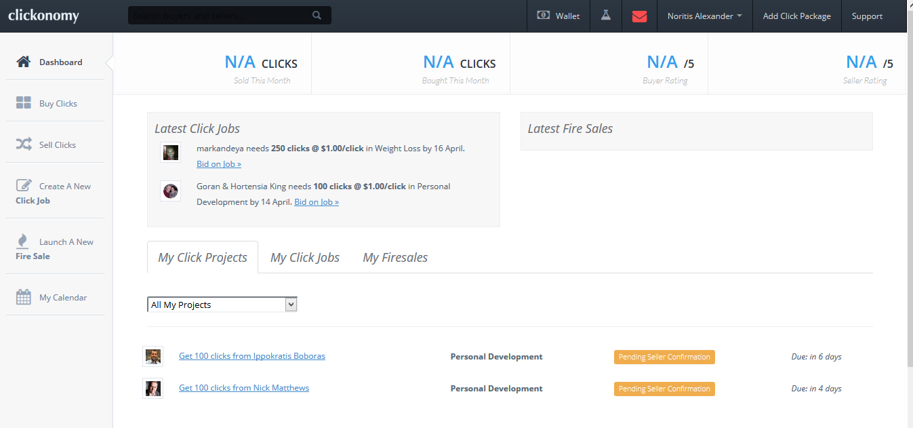This screenshot has height=428, width=913.
Task: Click Ippokratis Boboras profile thumbnail
Action: coord(153,356)
